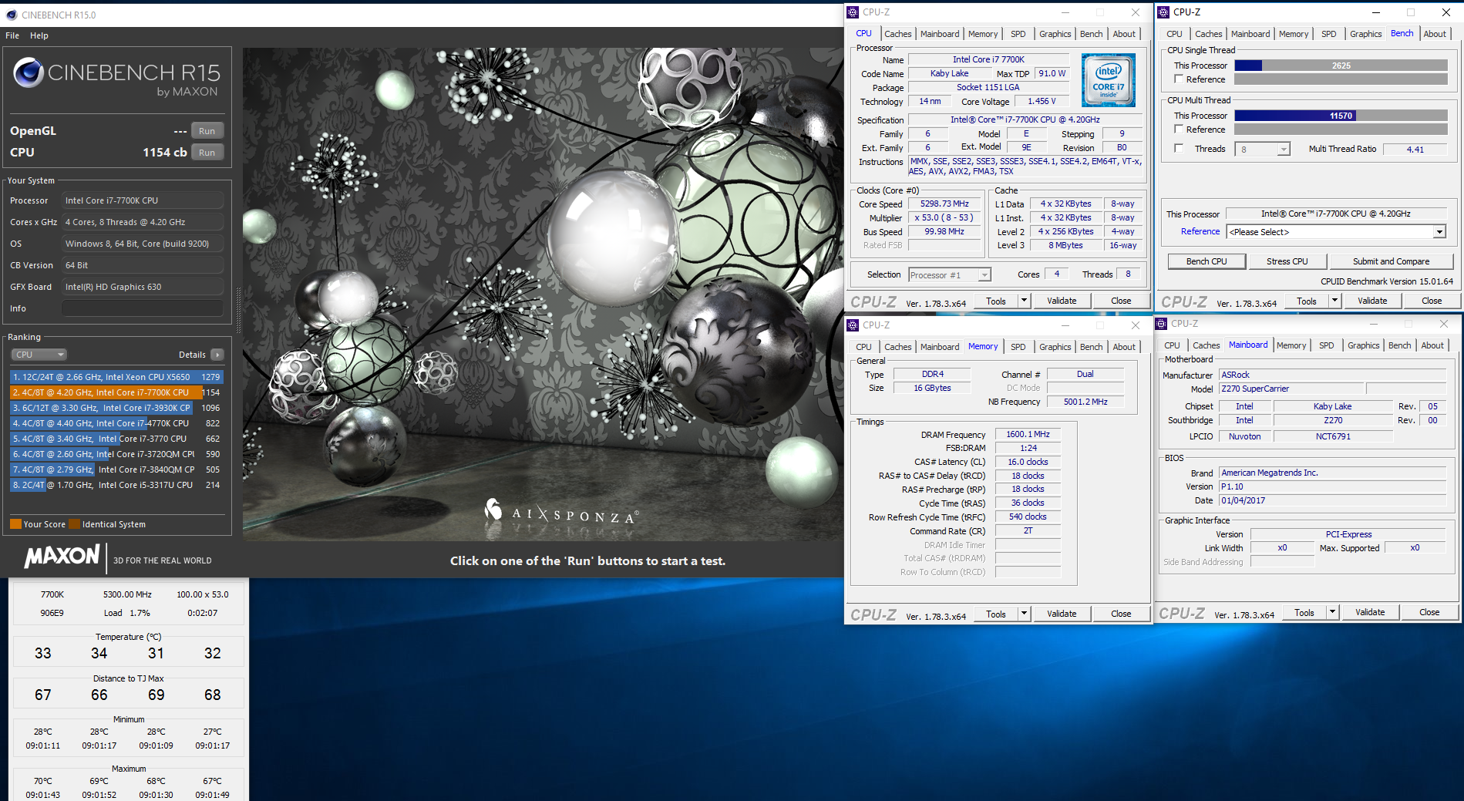Open Tools dropdown arrow in CPU tab window
The image size is (1464, 801).
1024,301
